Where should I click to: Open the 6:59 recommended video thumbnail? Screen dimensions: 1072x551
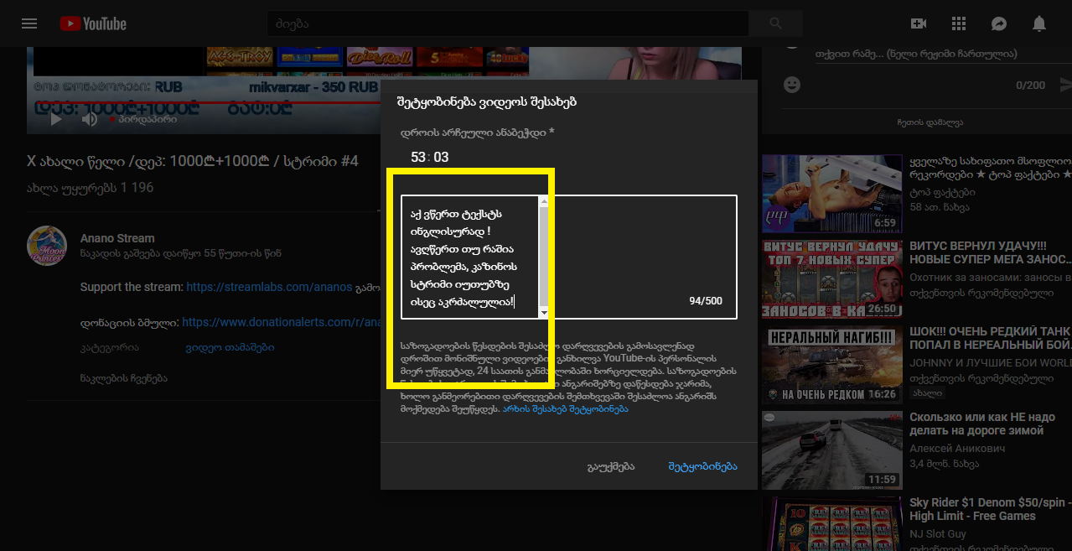(831, 194)
